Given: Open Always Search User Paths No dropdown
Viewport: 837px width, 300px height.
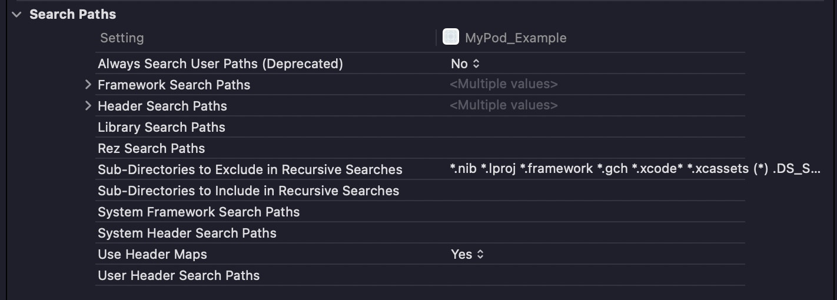Looking at the screenshot, I should coord(466,64).
